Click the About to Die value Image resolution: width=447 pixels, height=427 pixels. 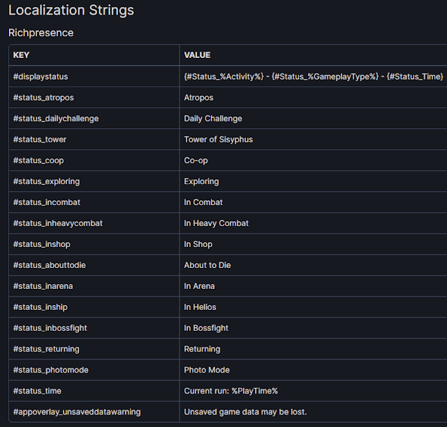click(207, 265)
